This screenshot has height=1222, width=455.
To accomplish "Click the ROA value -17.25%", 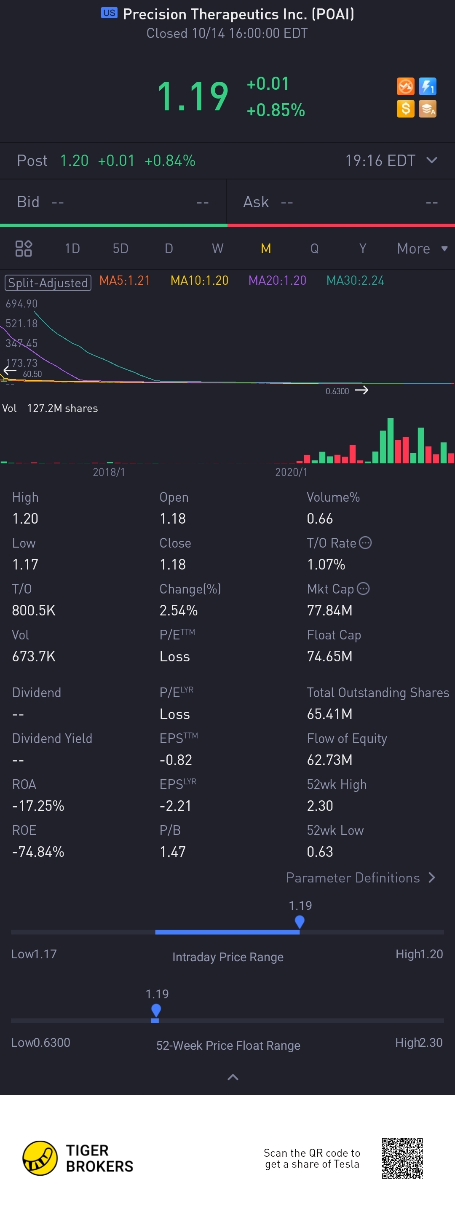I will point(38,805).
